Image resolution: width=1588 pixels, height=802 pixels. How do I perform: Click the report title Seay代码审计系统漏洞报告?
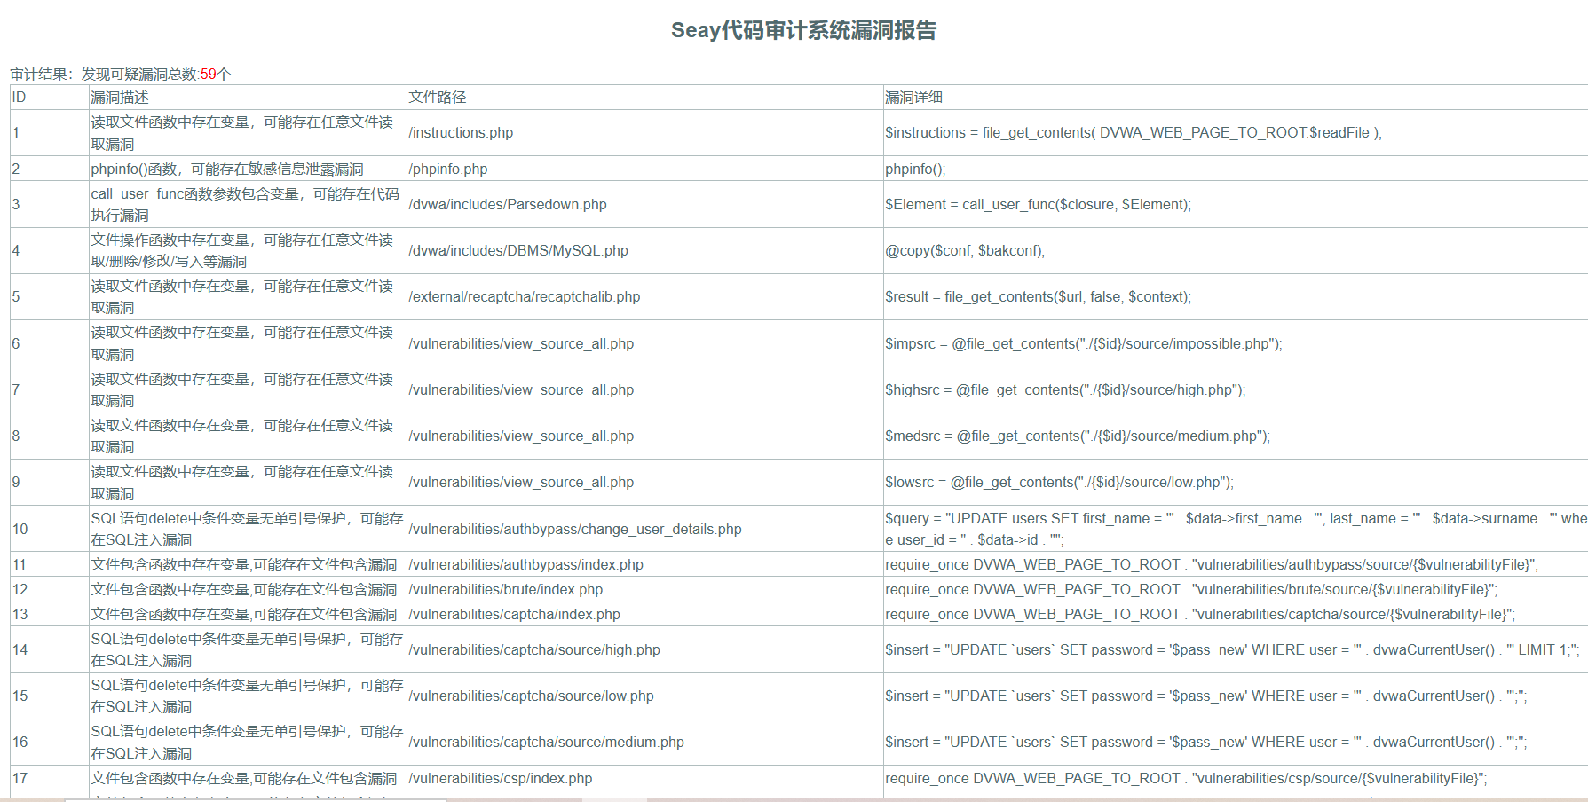click(x=807, y=30)
